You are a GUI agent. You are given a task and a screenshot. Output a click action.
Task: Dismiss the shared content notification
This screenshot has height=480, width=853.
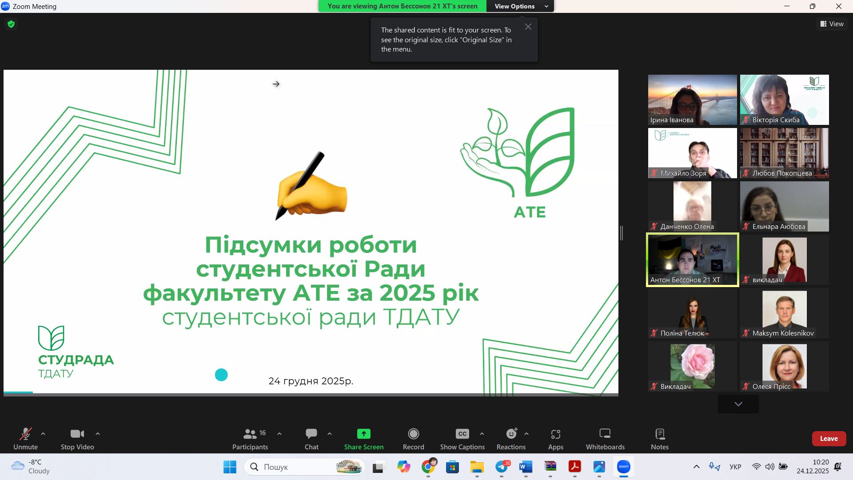pyautogui.click(x=528, y=27)
